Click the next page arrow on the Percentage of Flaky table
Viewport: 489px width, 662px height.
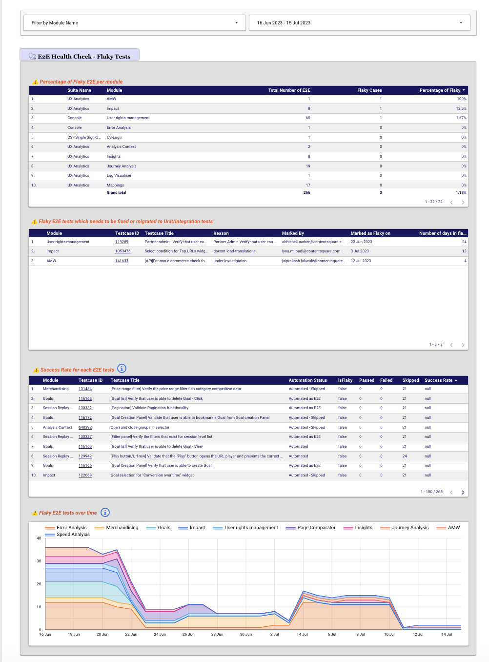tap(463, 202)
